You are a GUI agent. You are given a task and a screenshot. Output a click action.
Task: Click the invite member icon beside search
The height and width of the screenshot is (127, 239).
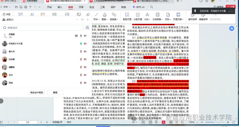[x=87, y=28]
